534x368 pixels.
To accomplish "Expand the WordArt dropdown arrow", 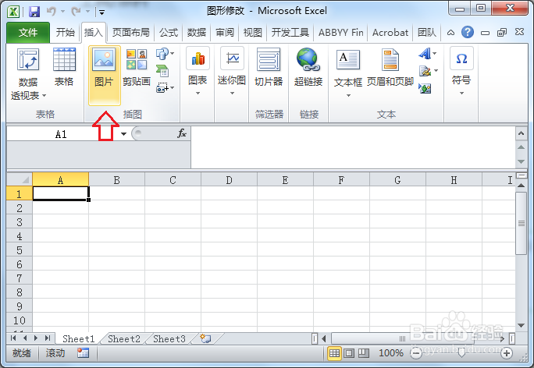I will [x=435, y=53].
